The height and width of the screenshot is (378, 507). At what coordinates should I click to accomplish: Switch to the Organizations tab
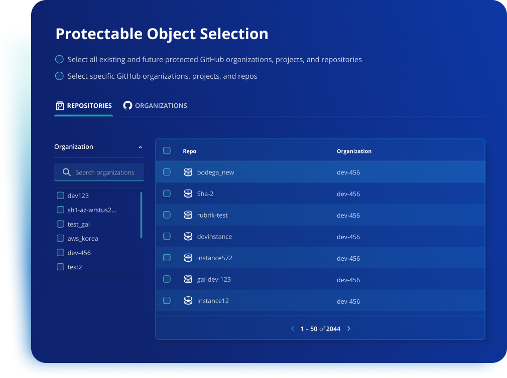pyautogui.click(x=156, y=105)
